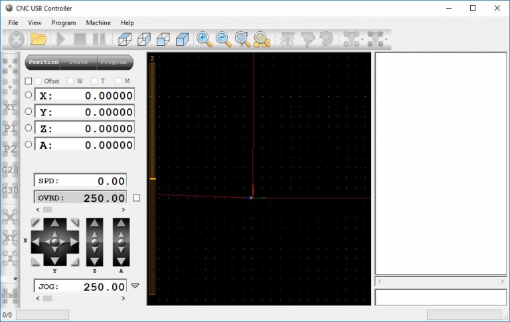This screenshot has width=510, height=322.
Task: Toggle the M checkbox
Action: (118, 81)
